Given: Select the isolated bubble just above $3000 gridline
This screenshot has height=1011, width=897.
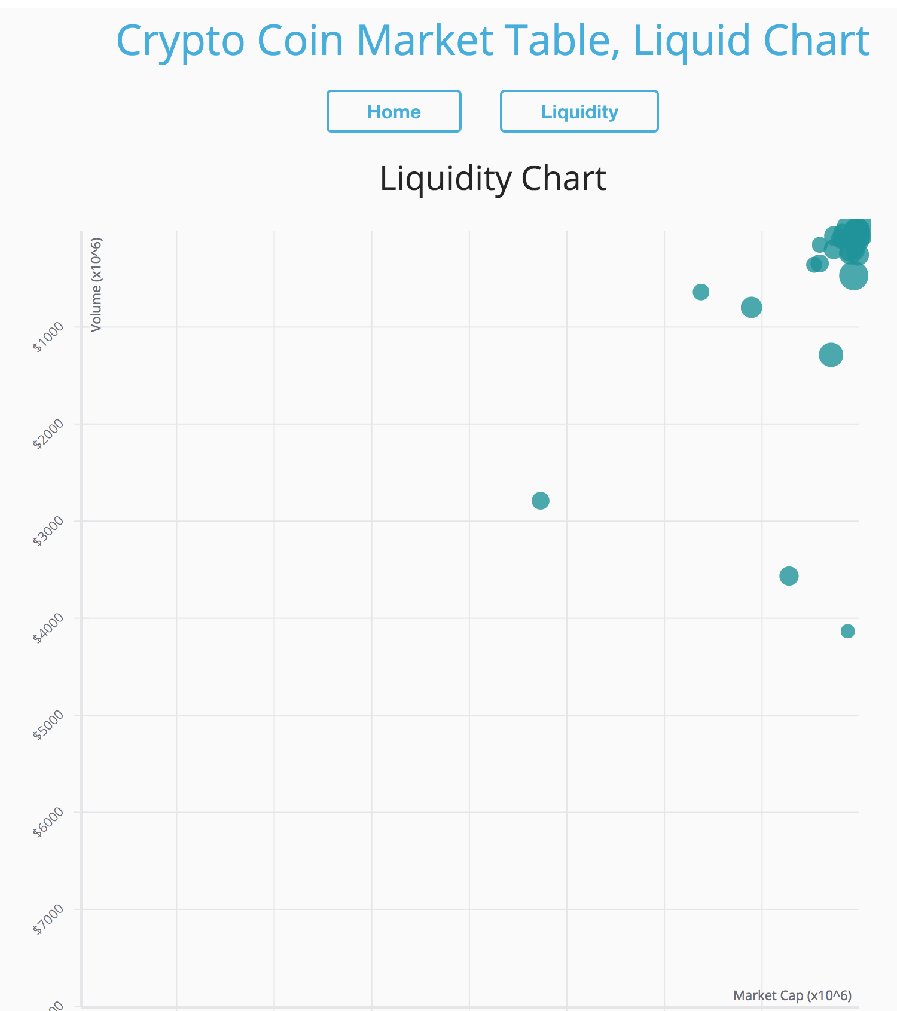Looking at the screenshot, I should [540, 500].
